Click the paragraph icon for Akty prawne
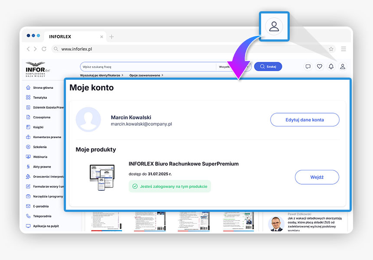Viewport: 373px width, 260px height. coord(28,166)
